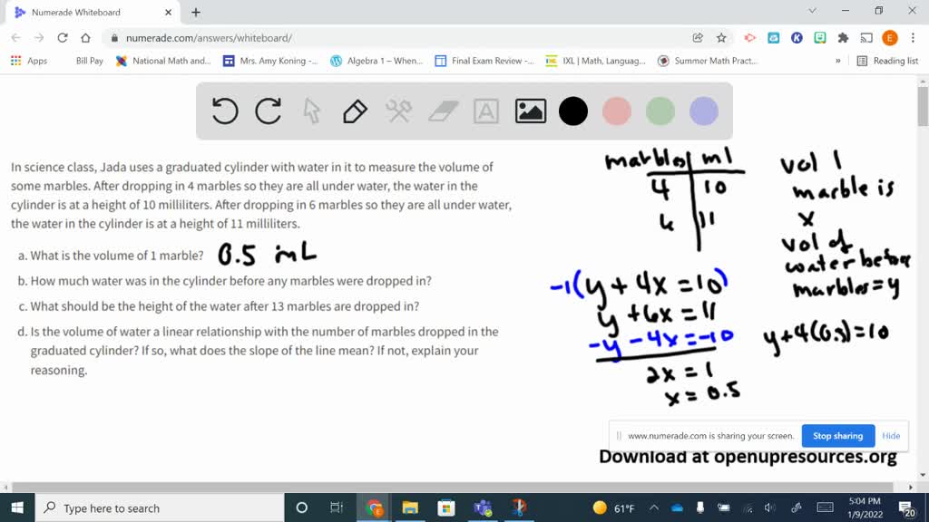Open the IXL Math bookmark
Viewport: 929px width, 522px height.
[595, 61]
